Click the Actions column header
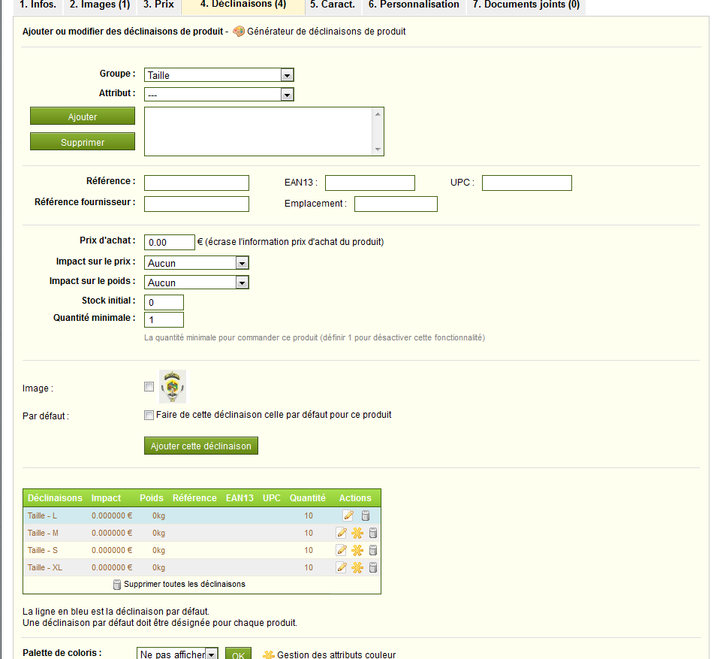The height and width of the screenshot is (659, 720). pyautogui.click(x=355, y=498)
